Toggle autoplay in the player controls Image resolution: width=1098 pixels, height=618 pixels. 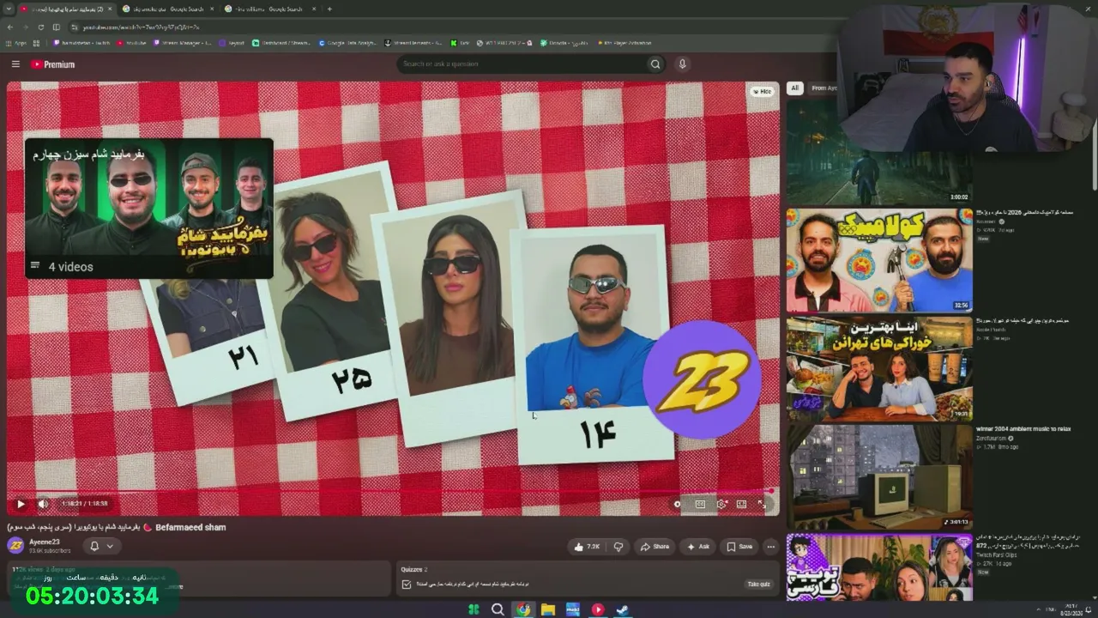coord(678,504)
